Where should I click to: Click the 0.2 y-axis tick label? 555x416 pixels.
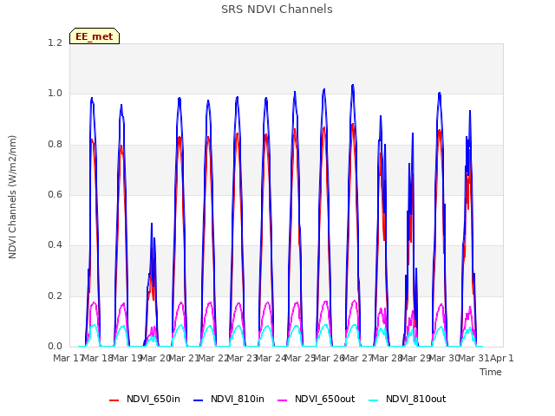[x=55, y=296]
